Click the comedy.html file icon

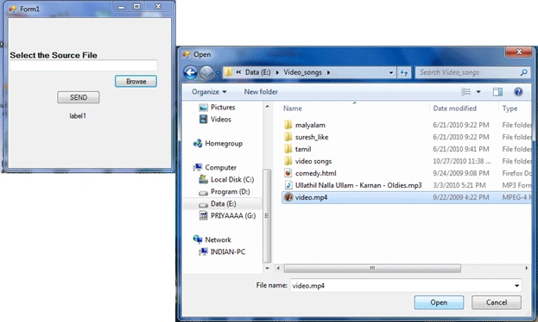(x=288, y=173)
